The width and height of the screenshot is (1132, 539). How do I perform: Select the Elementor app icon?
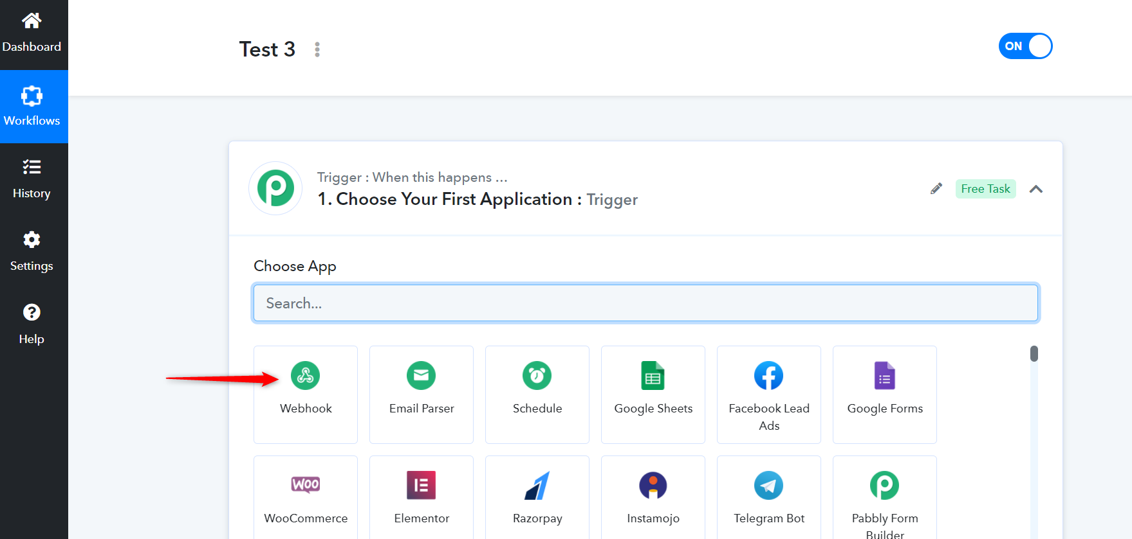click(x=422, y=485)
